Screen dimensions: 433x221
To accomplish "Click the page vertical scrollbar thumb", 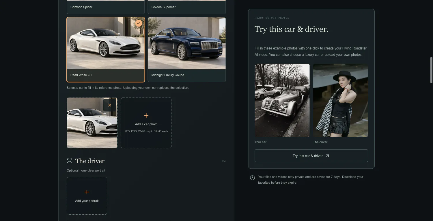I will click(431, 70).
